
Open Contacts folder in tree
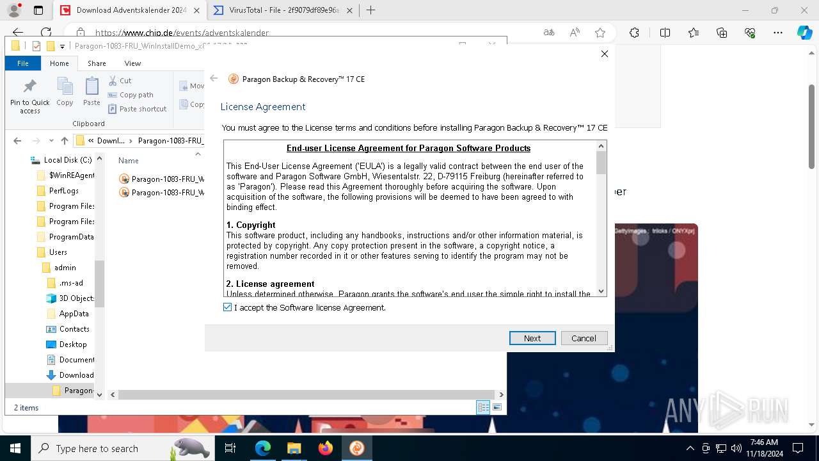pyautogui.click(x=68, y=329)
